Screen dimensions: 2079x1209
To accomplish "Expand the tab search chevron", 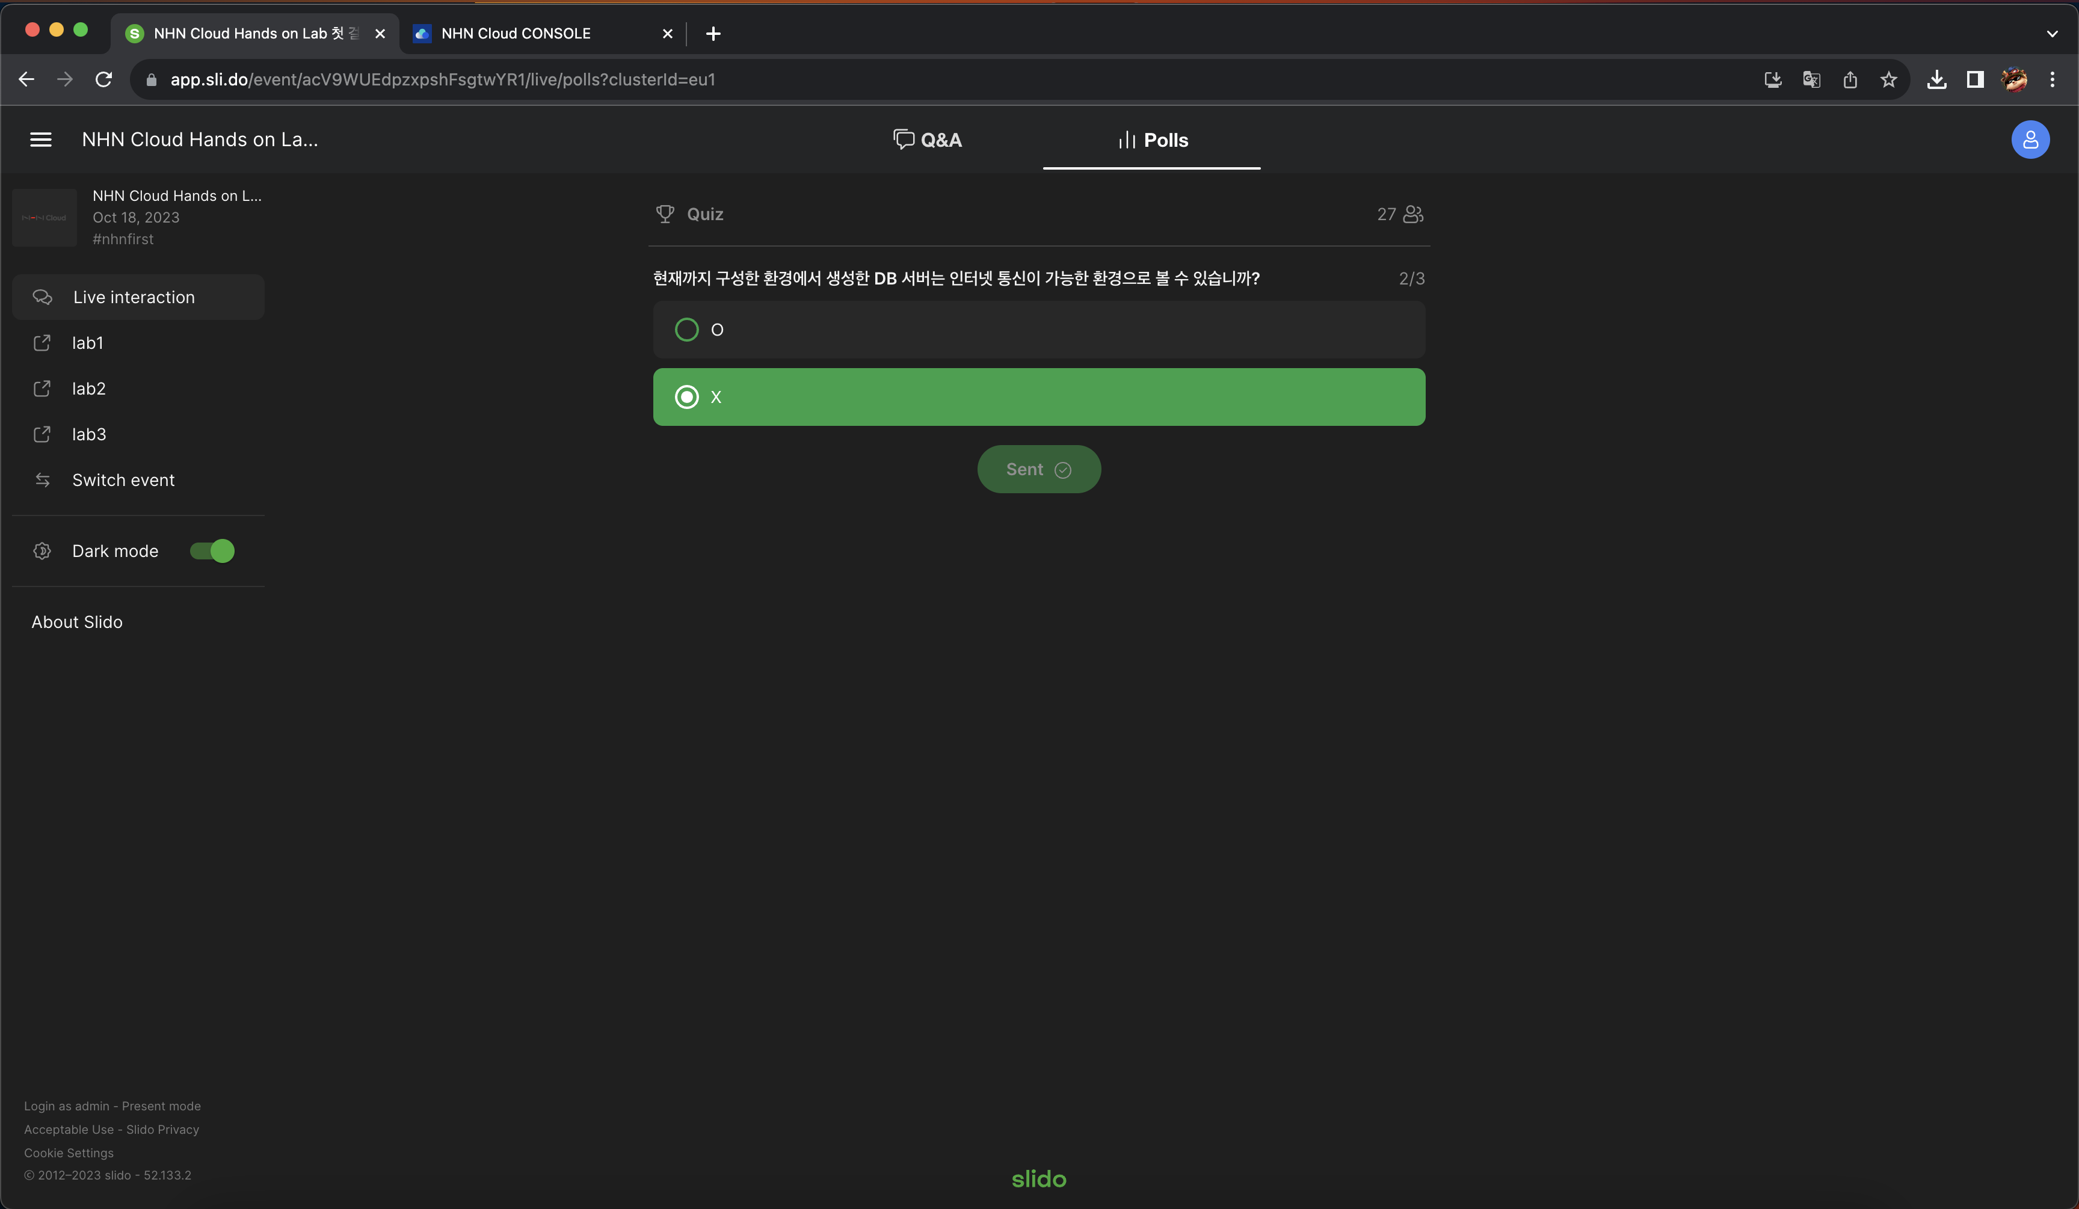I will tap(2052, 34).
